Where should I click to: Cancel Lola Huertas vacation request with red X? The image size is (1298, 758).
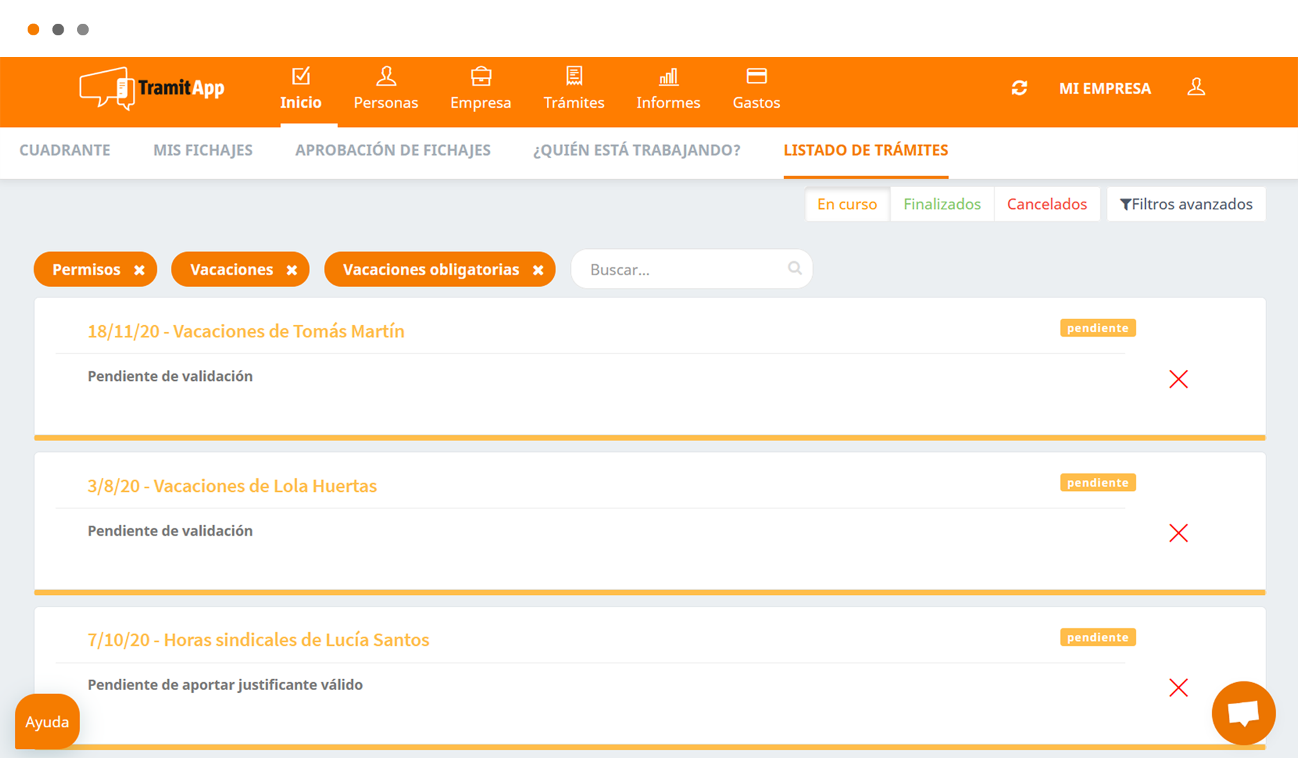click(1179, 533)
